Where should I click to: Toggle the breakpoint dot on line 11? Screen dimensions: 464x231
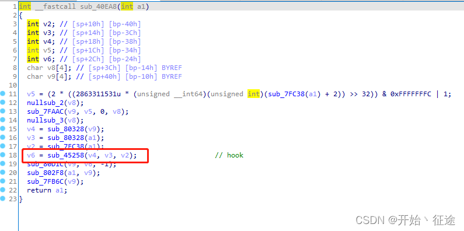pos(3,94)
